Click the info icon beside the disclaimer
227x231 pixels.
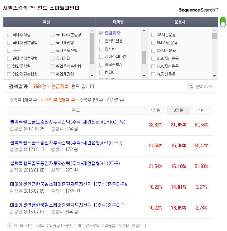pyautogui.click(x=10, y=225)
